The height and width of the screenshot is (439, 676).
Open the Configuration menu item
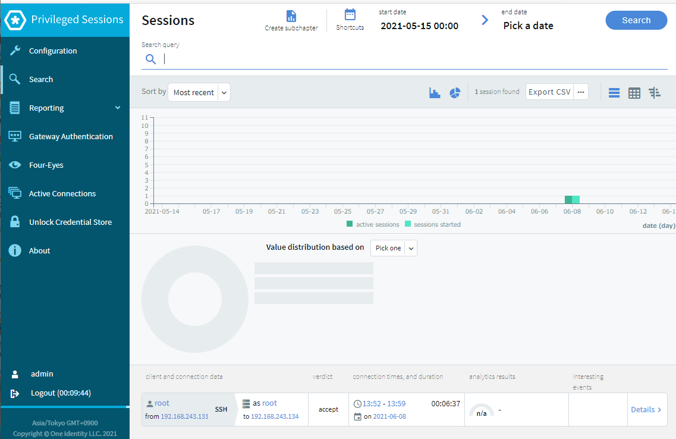pos(65,51)
